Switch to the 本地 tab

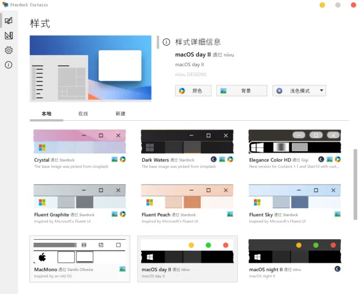pos(46,114)
